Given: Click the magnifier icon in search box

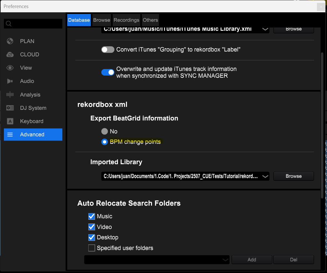Looking at the screenshot, I should (9, 24).
